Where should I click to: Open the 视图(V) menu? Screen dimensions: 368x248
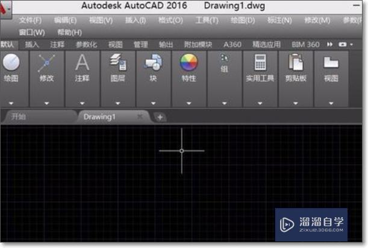click(x=101, y=21)
